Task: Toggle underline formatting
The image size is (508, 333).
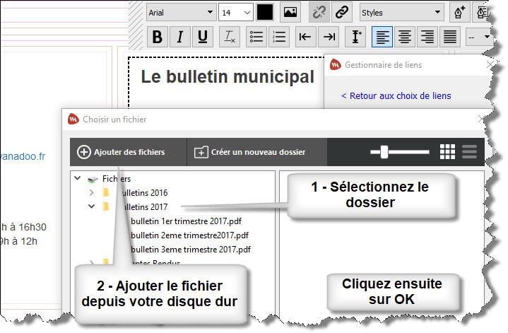Action: pyautogui.click(x=203, y=37)
